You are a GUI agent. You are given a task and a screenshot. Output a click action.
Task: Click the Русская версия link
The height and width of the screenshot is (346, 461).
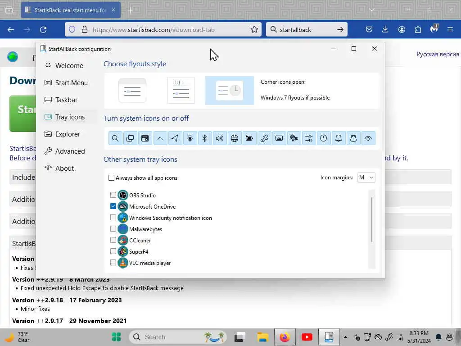[438, 55]
